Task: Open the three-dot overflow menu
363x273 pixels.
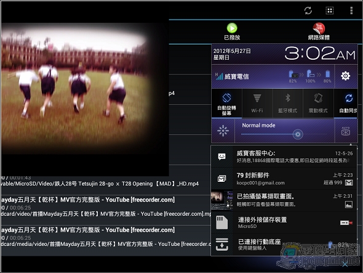Action: pos(351,10)
